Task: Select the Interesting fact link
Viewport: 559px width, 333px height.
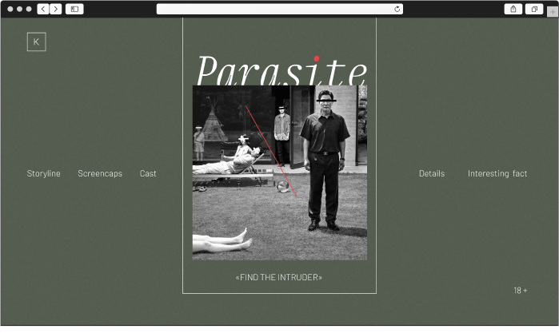Action: [x=497, y=173]
